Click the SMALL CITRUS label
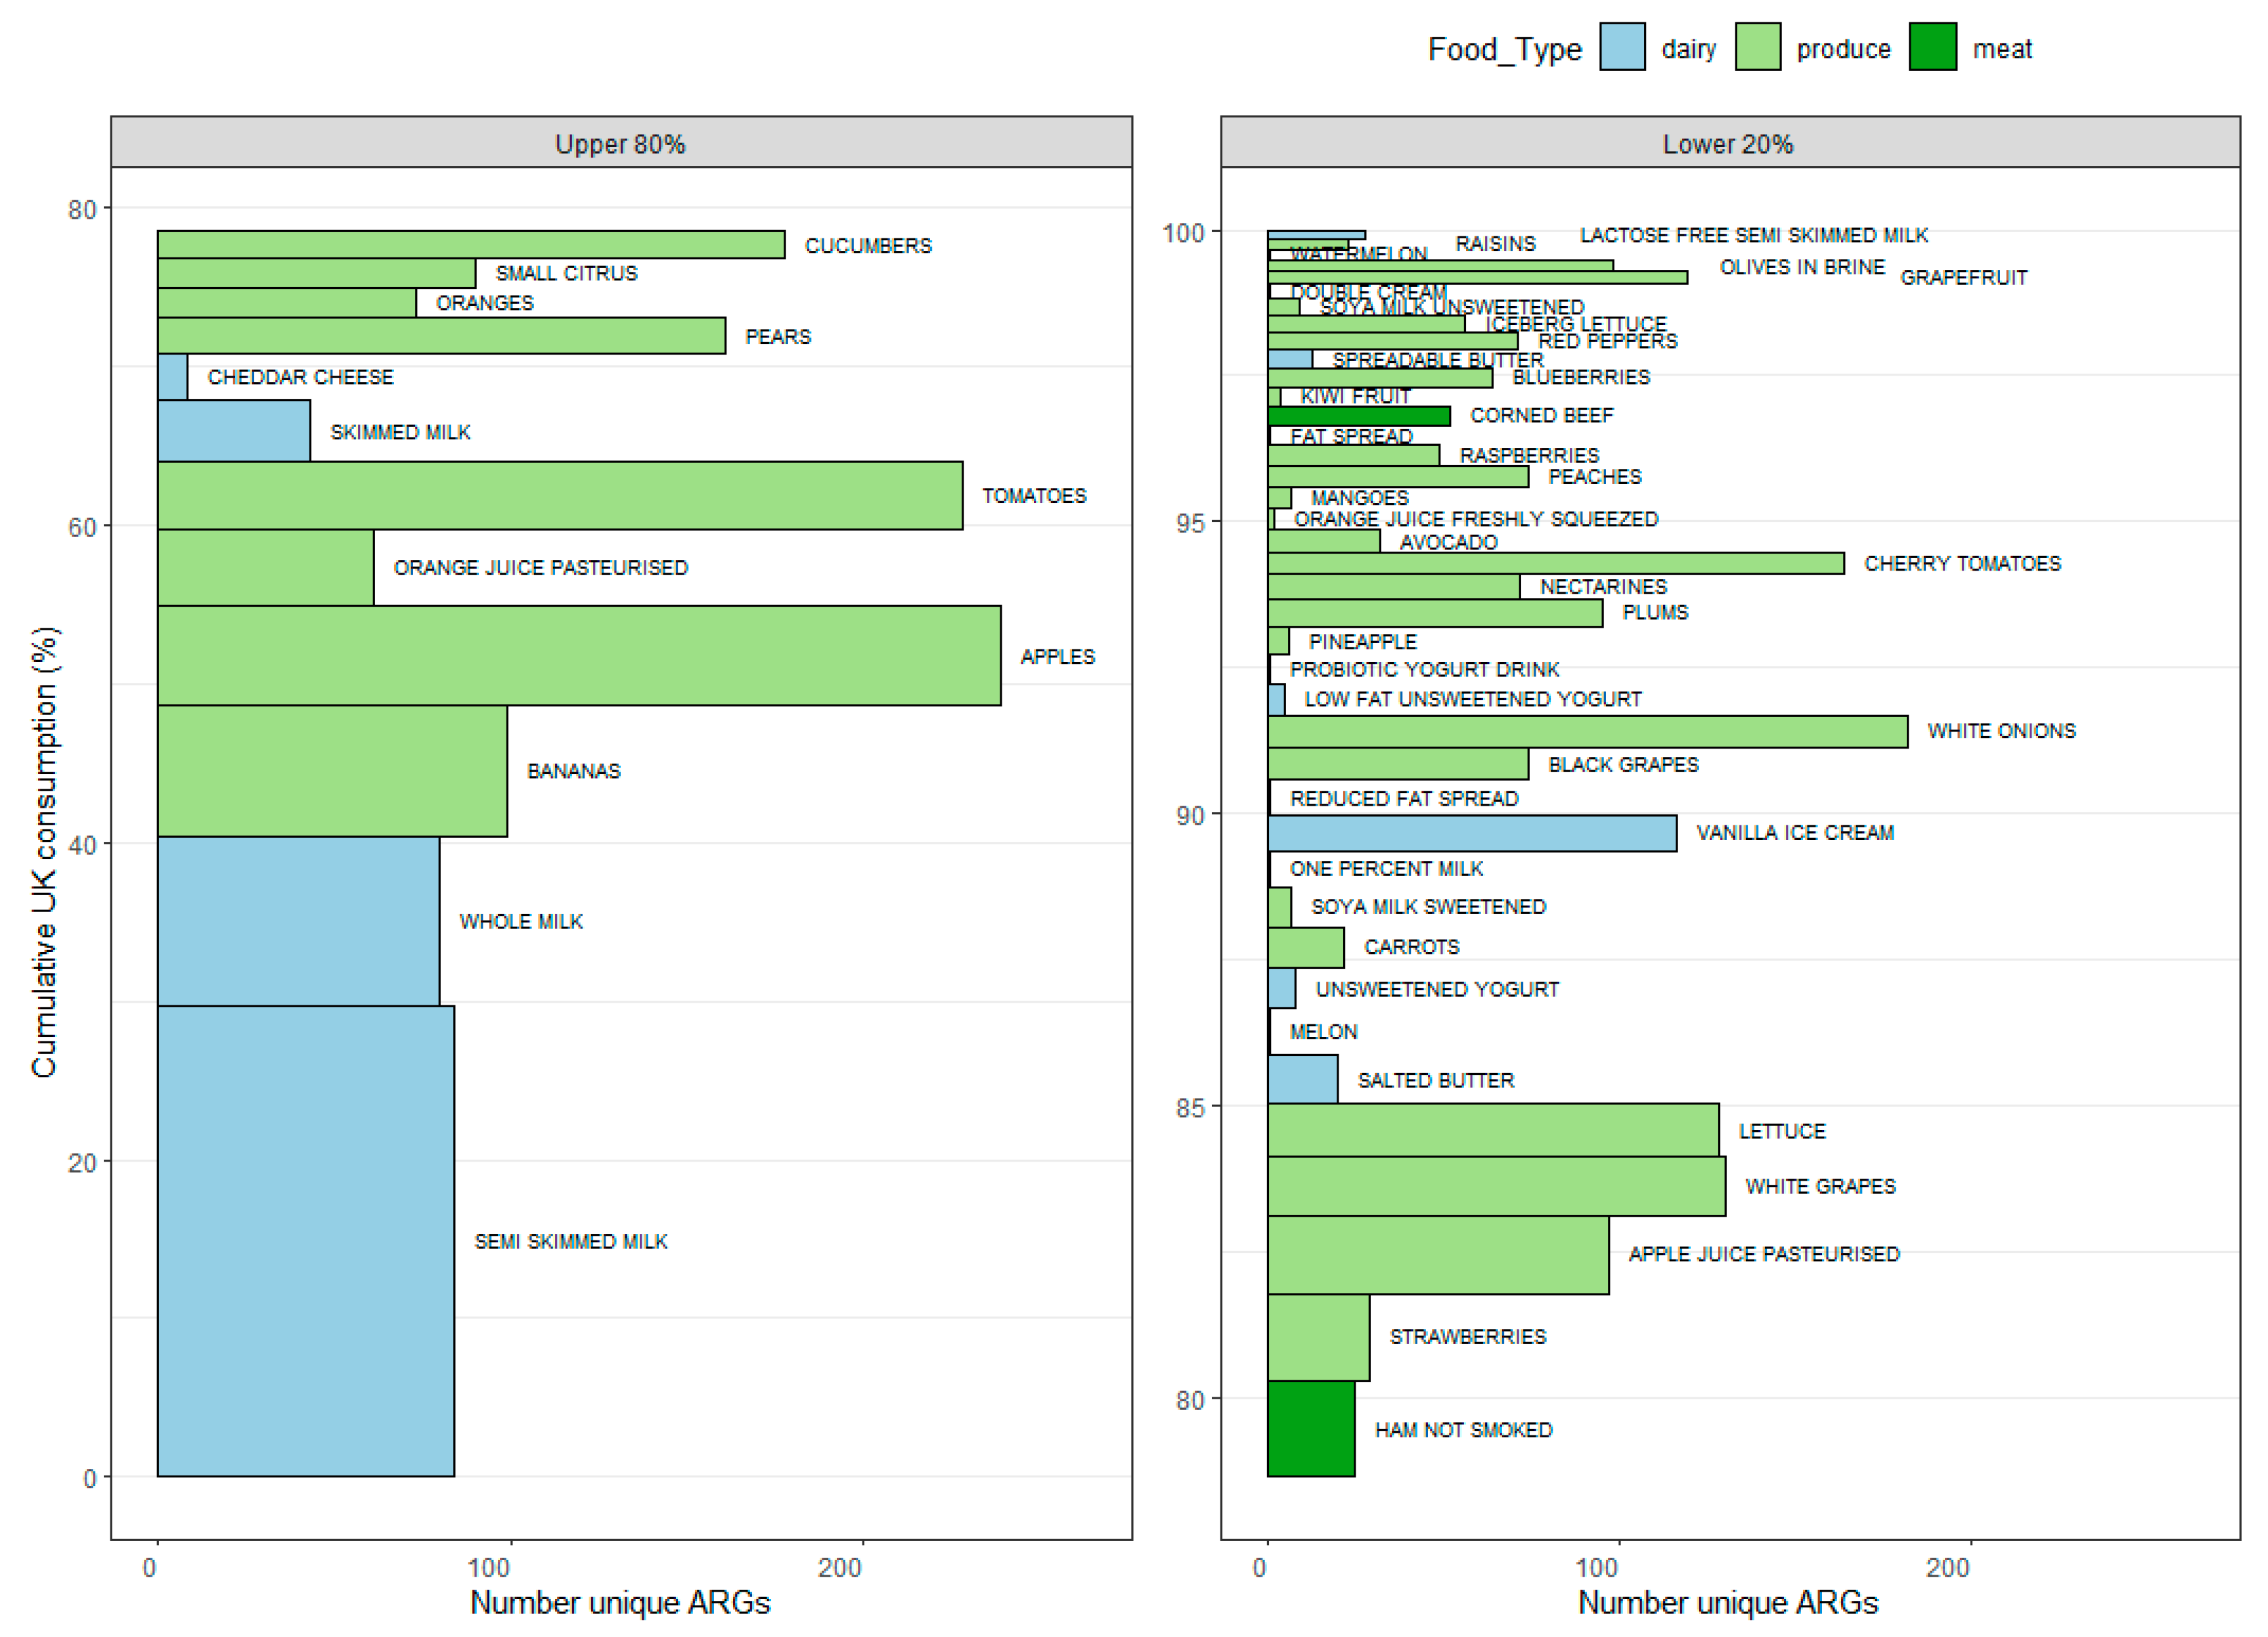 click(x=566, y=273)
